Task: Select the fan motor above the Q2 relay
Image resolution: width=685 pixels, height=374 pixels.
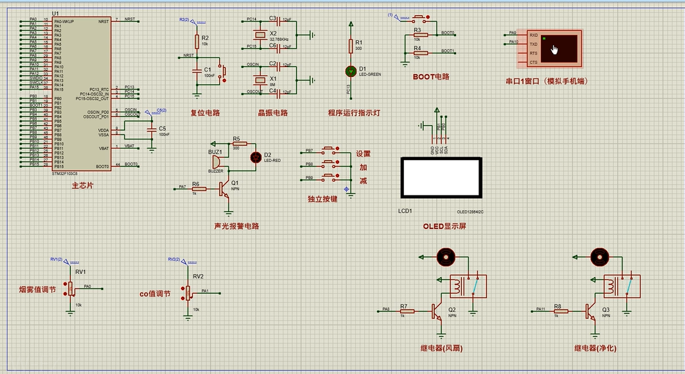Action: (x=446, y=257)
